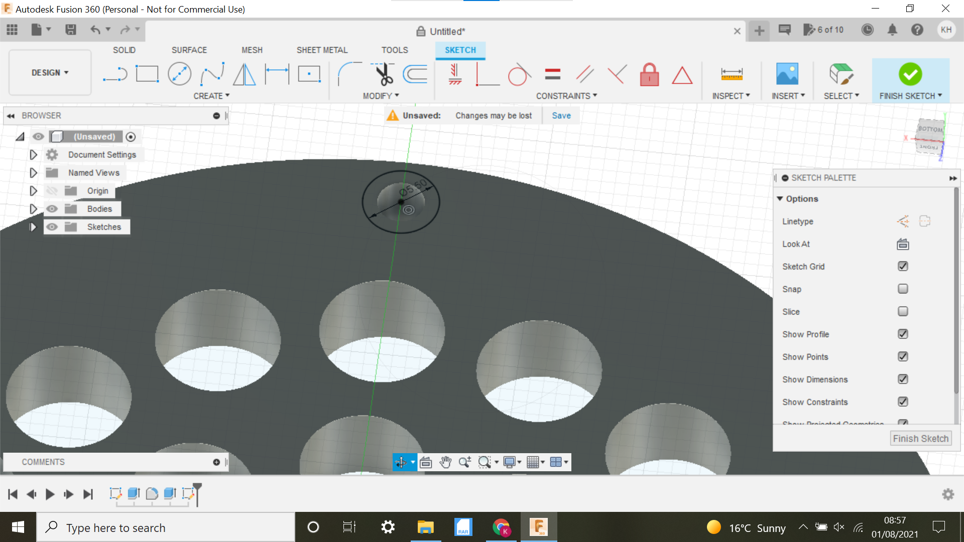Select the Rectangle sketch tool
The height and width of the screenshot is (542, 964).
(x=146, y=74)
